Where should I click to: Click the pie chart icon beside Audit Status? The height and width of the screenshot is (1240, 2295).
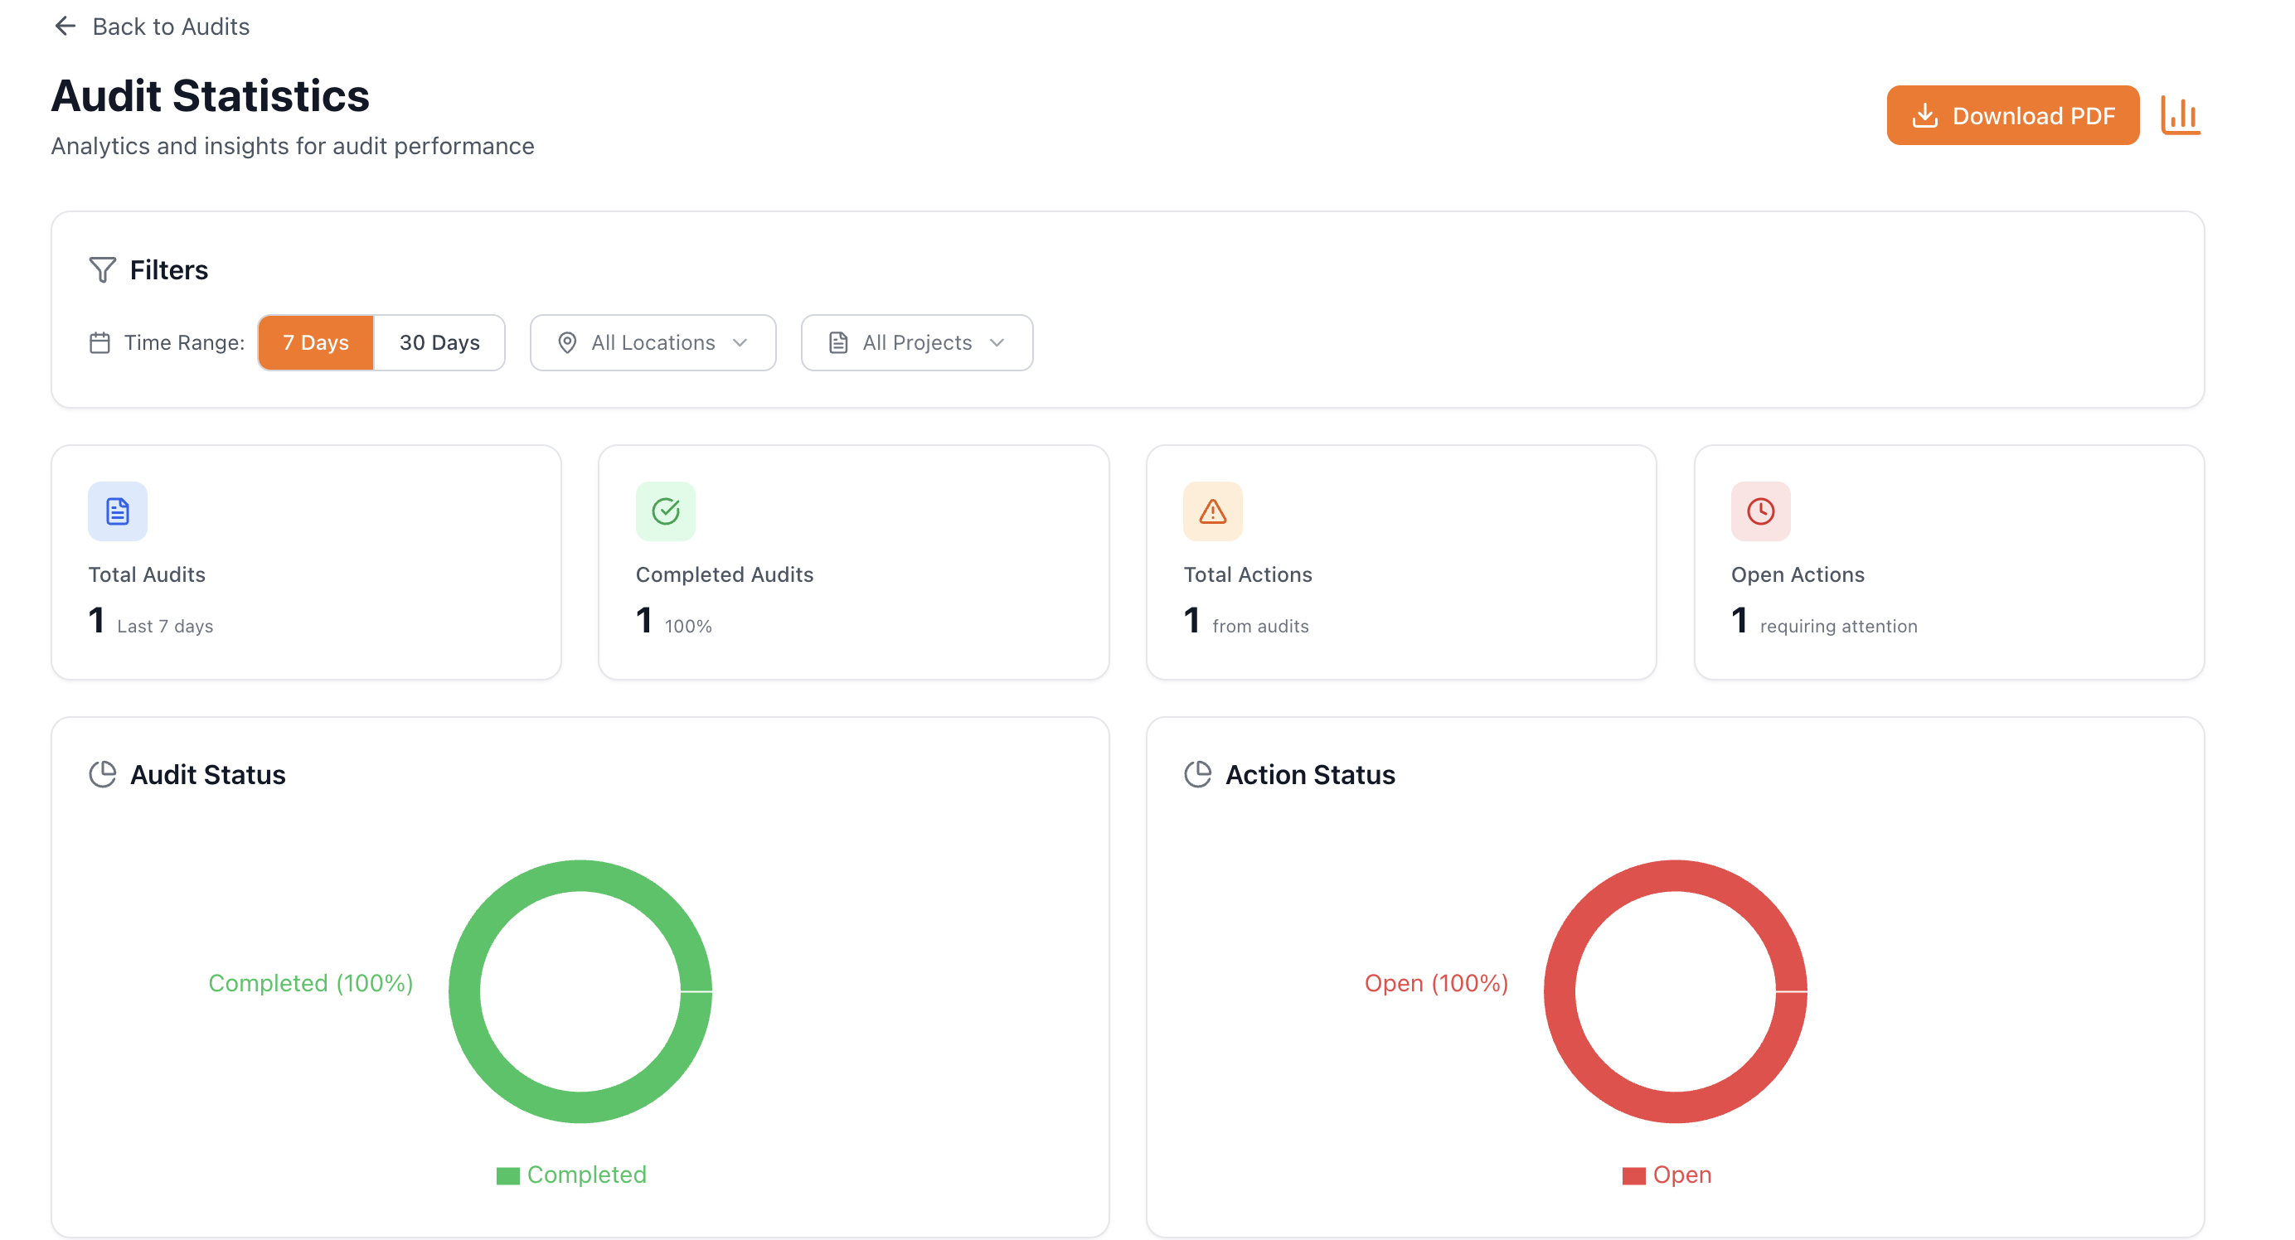pos(103,773)
